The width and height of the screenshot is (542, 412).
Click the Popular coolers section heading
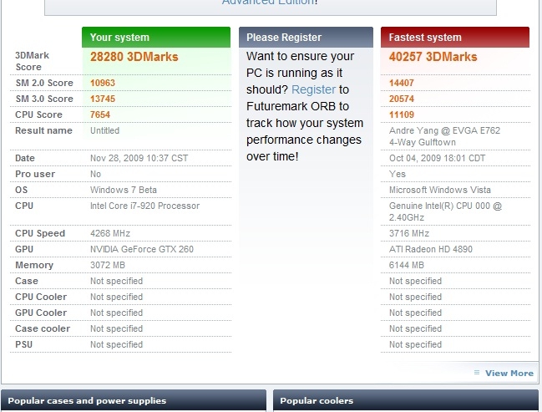click(317, 401)
